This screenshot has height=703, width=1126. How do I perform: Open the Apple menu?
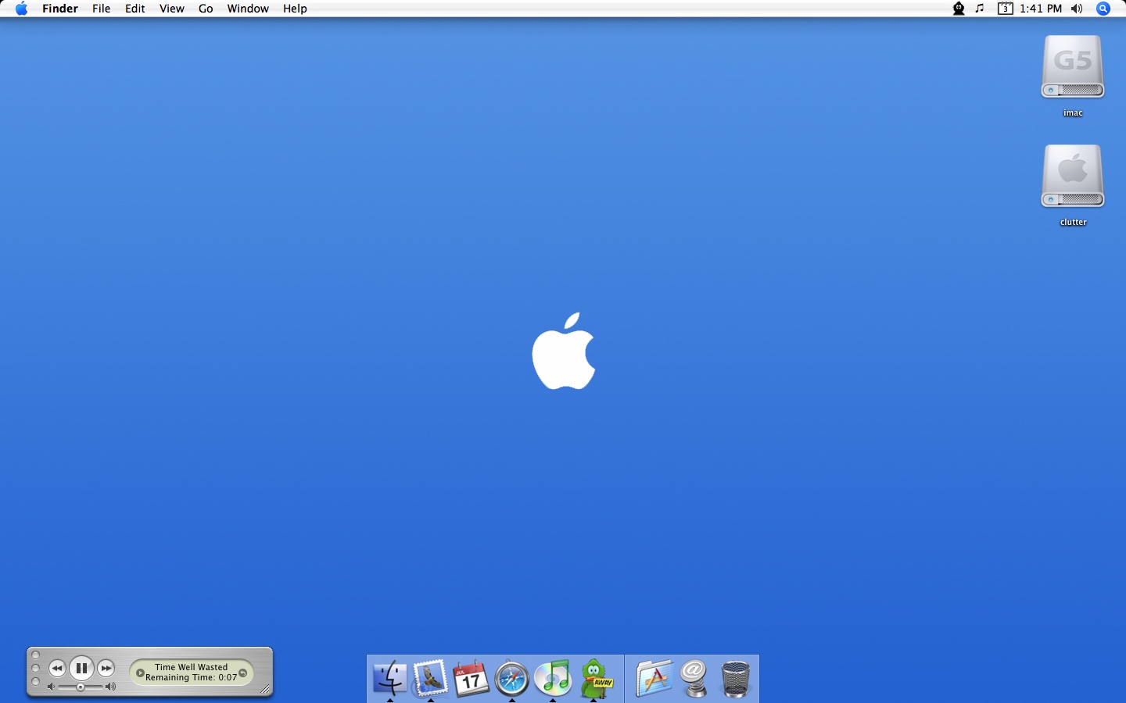point(21,9)
